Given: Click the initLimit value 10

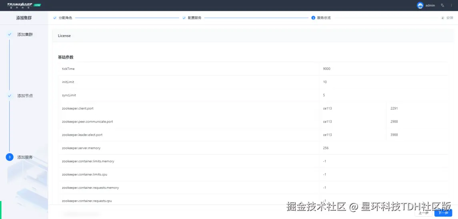Looking at the screenshot, I should click(325, 82).
